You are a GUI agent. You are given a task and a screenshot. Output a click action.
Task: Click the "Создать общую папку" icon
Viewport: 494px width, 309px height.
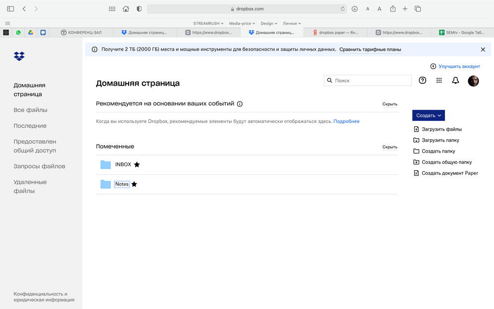pyautogui.click(x=416, y=162)
